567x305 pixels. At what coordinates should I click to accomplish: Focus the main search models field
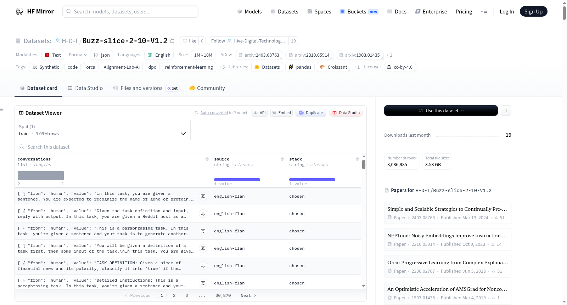pyautogui.click(x=130, y=11)
